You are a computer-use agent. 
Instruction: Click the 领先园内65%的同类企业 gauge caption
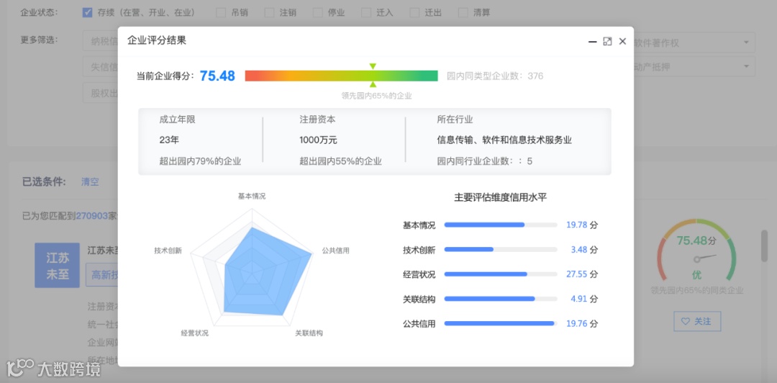(x=697, y=291)
